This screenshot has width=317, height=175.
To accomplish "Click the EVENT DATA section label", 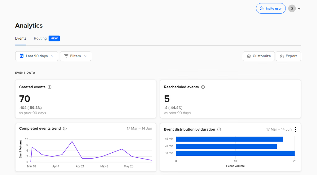I will [25, 72].
